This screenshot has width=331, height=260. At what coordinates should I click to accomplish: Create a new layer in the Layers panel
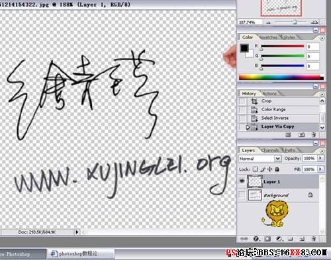pyautogui.click(x=303, y=239)
